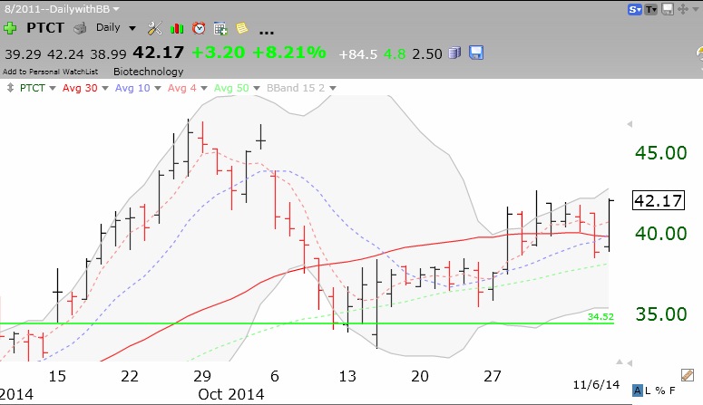Image resolution: width=703 pixels, height=405 pixels.
Task: Click the Oct 2014 label on the date axis
Action: tap(231, 394)
